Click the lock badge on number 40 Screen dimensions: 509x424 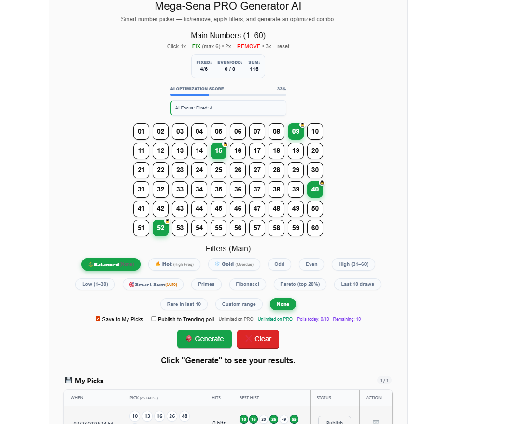322,182
